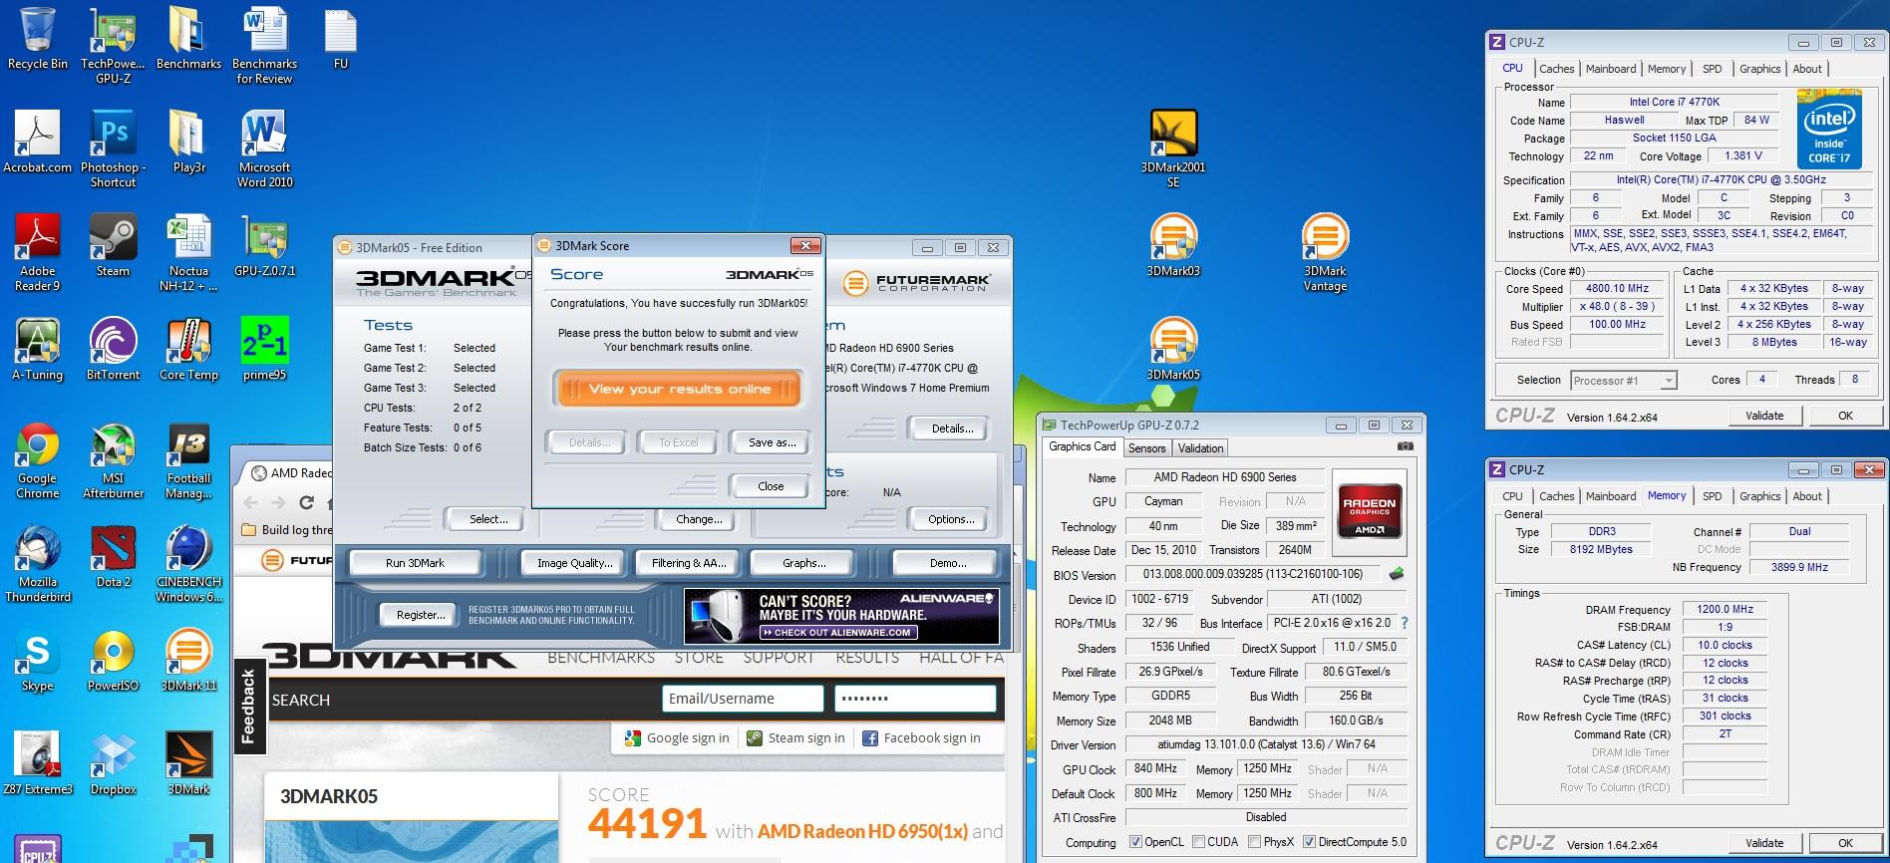The image size is (1890, 863).
Task: Switch to Caches tab in upper CPU-Z
Action: 1556,69
